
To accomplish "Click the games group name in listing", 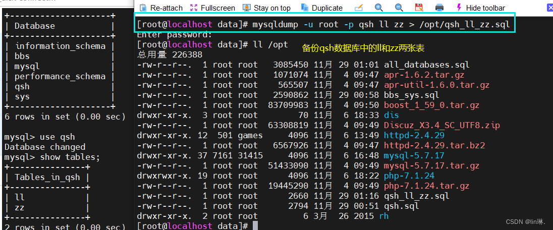I will [x=250, y=136].
